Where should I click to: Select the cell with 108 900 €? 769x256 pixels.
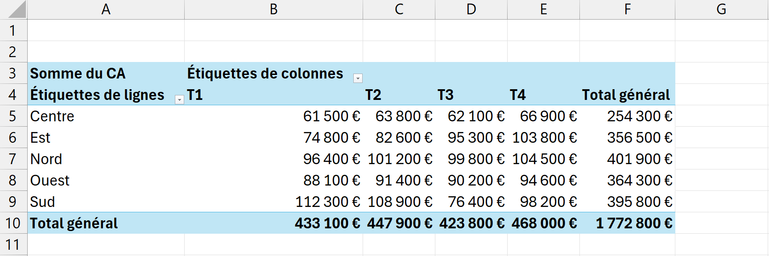click(399, 202)
